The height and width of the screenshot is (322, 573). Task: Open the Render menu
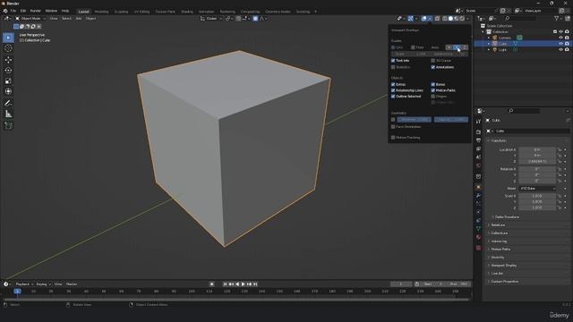pyautogui.click(x=36, y=11)
